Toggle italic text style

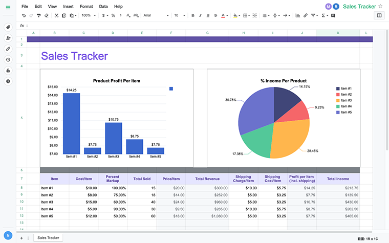[x=200, y=16]
